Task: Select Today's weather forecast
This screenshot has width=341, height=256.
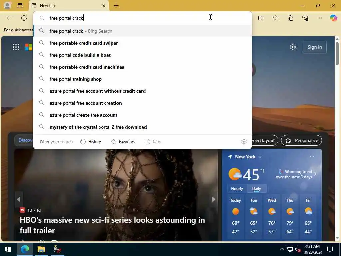Action: 235,216
